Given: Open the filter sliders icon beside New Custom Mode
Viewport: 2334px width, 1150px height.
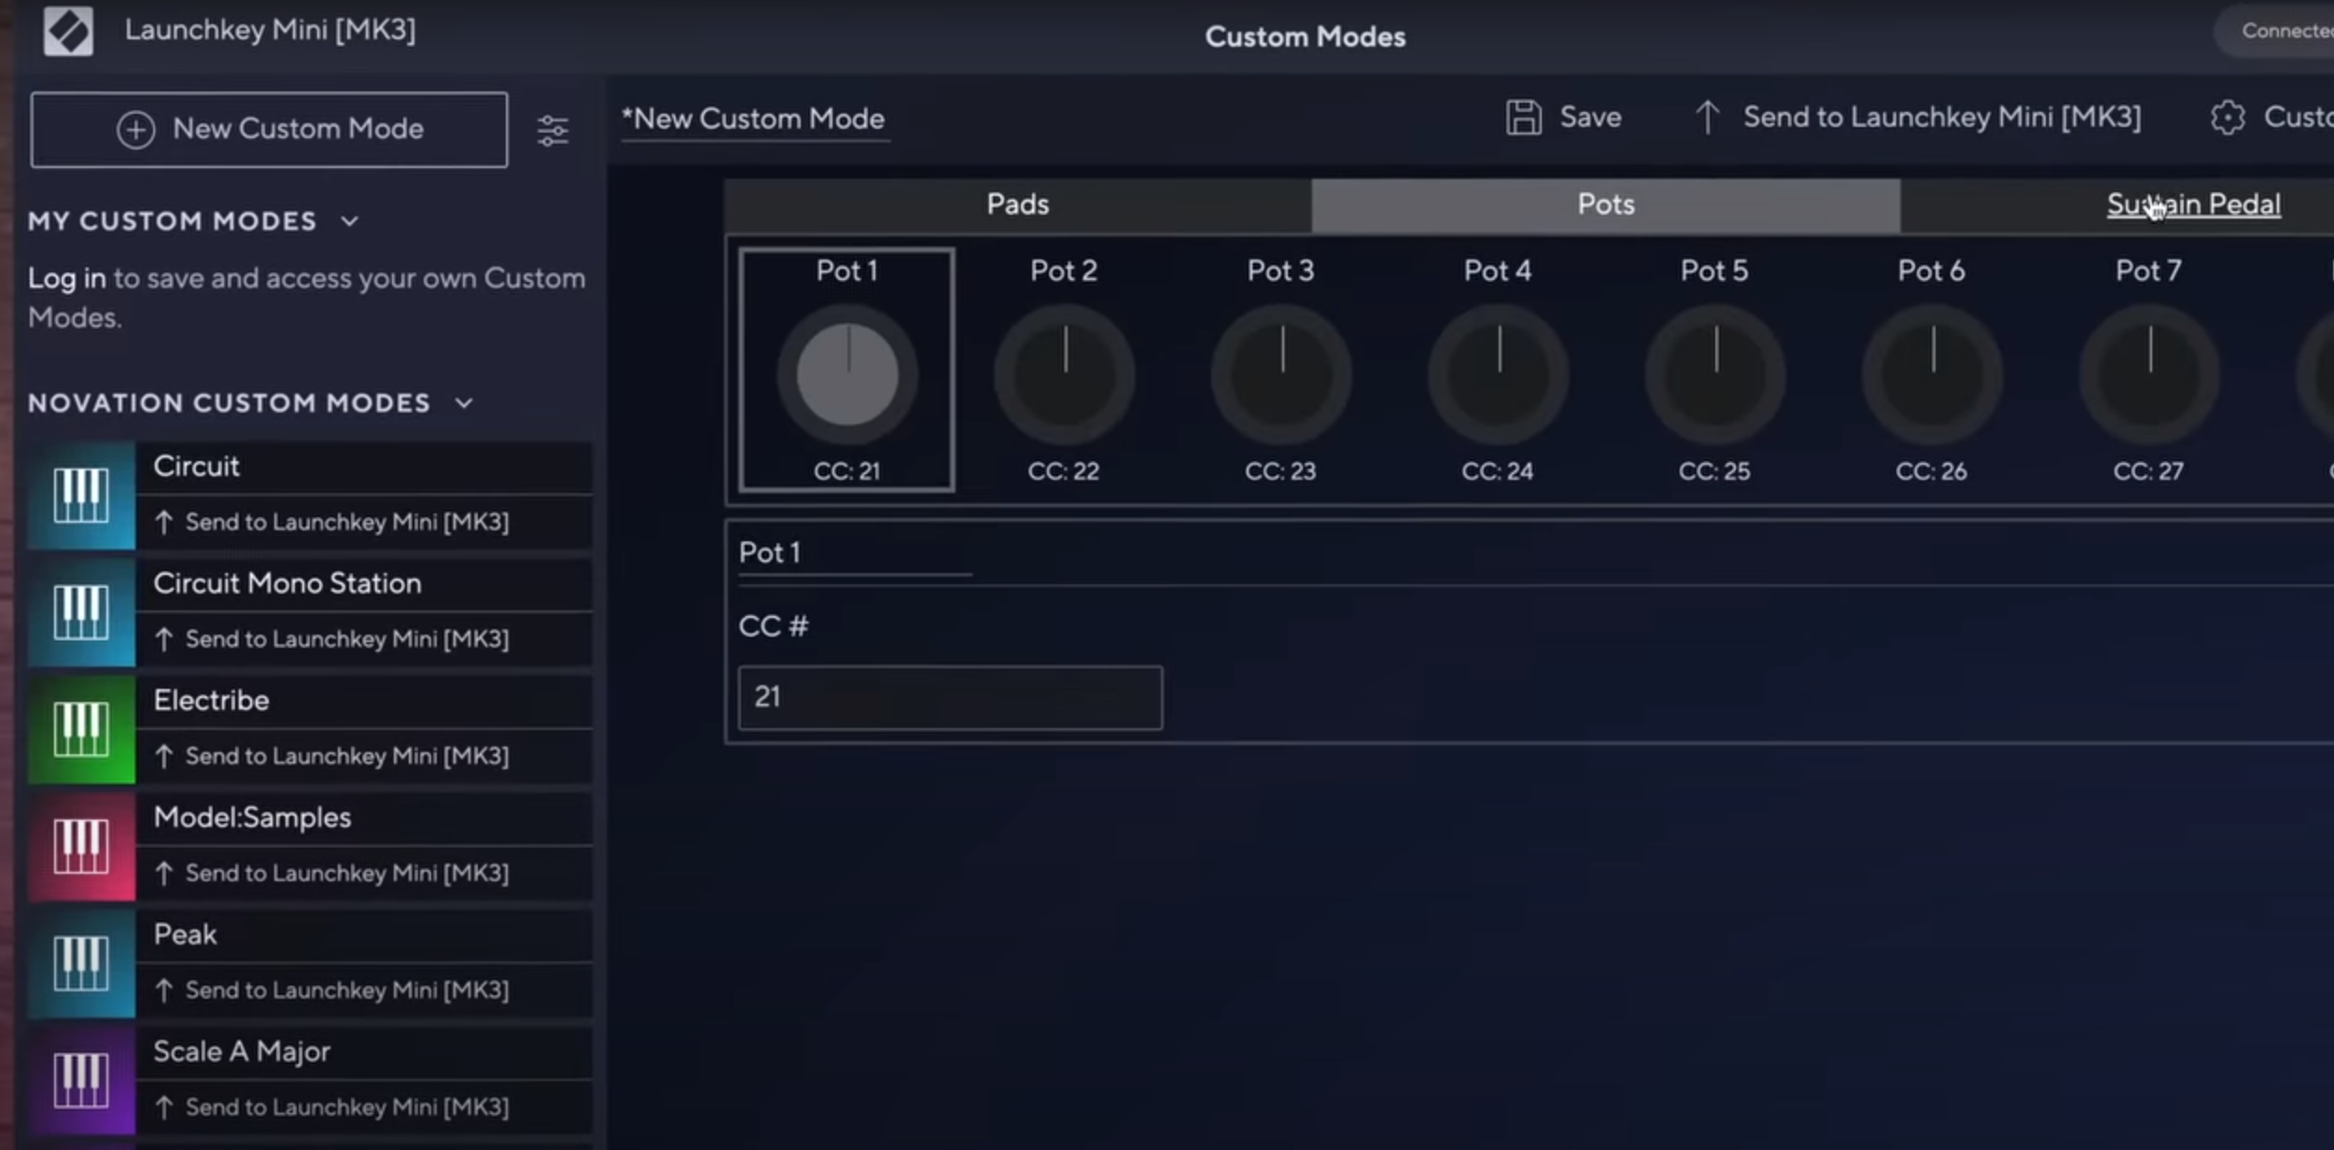Looking at the screenshot, I should point(552,131).
